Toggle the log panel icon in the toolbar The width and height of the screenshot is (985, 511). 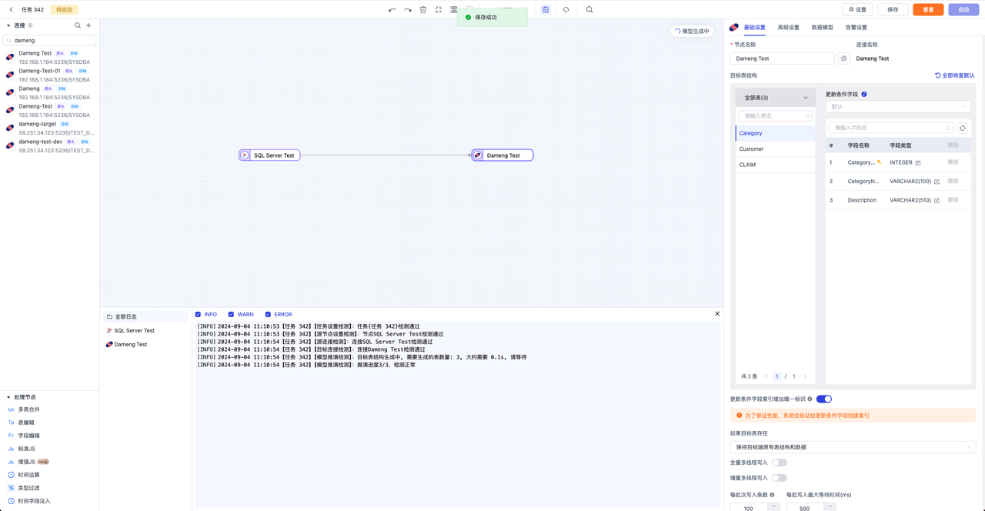[x=546, y=10]
